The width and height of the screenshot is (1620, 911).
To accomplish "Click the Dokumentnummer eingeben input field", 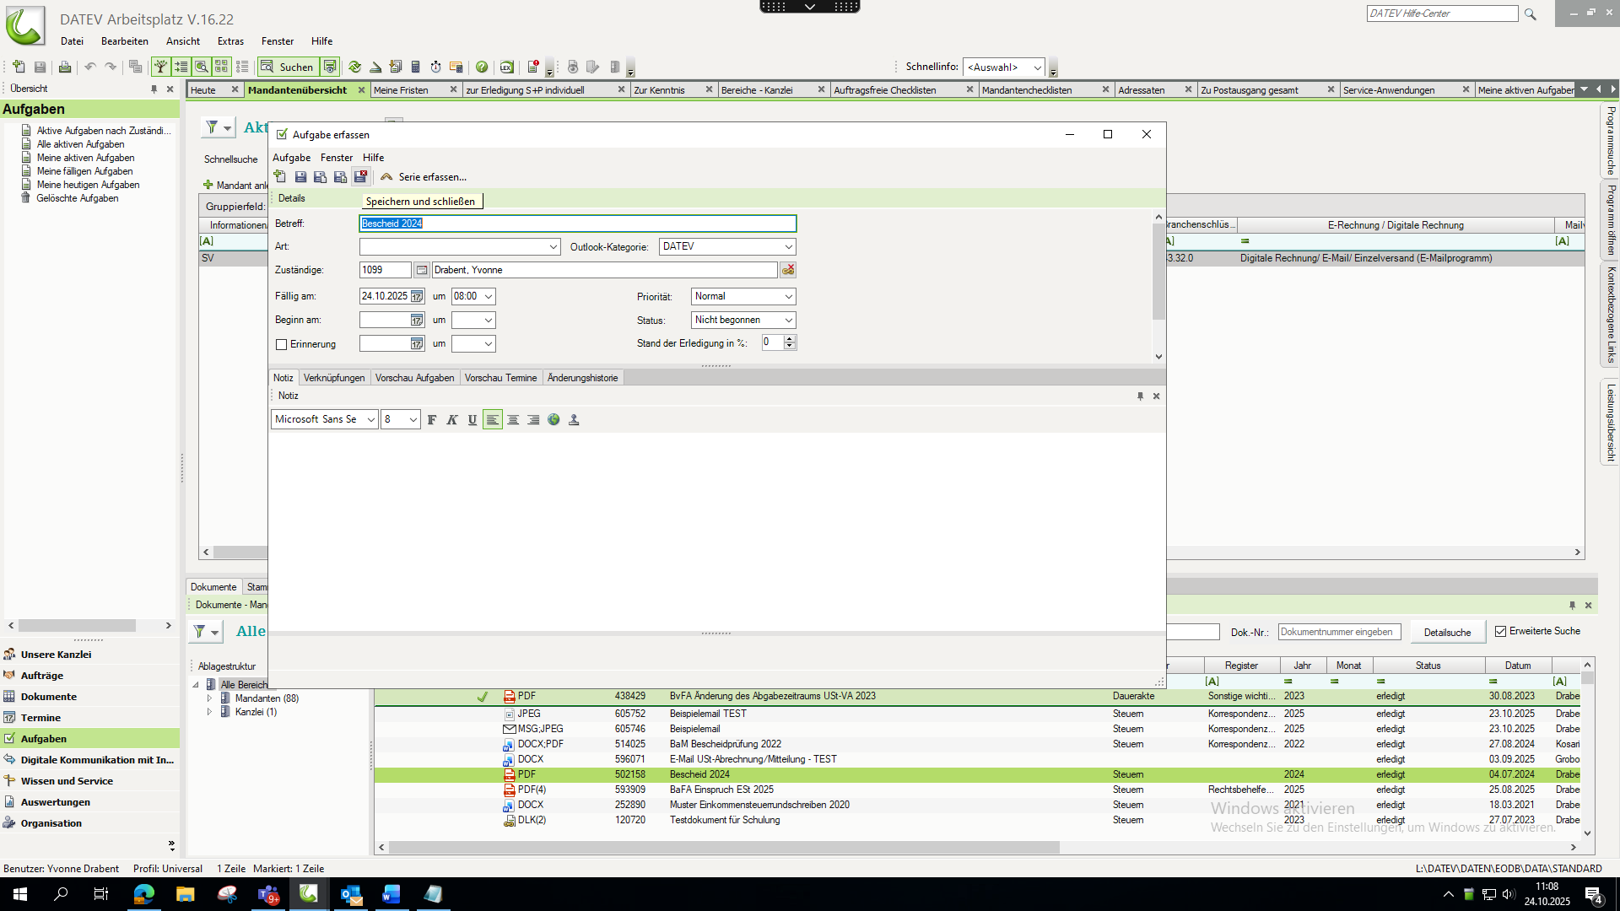I will 1338,632.
